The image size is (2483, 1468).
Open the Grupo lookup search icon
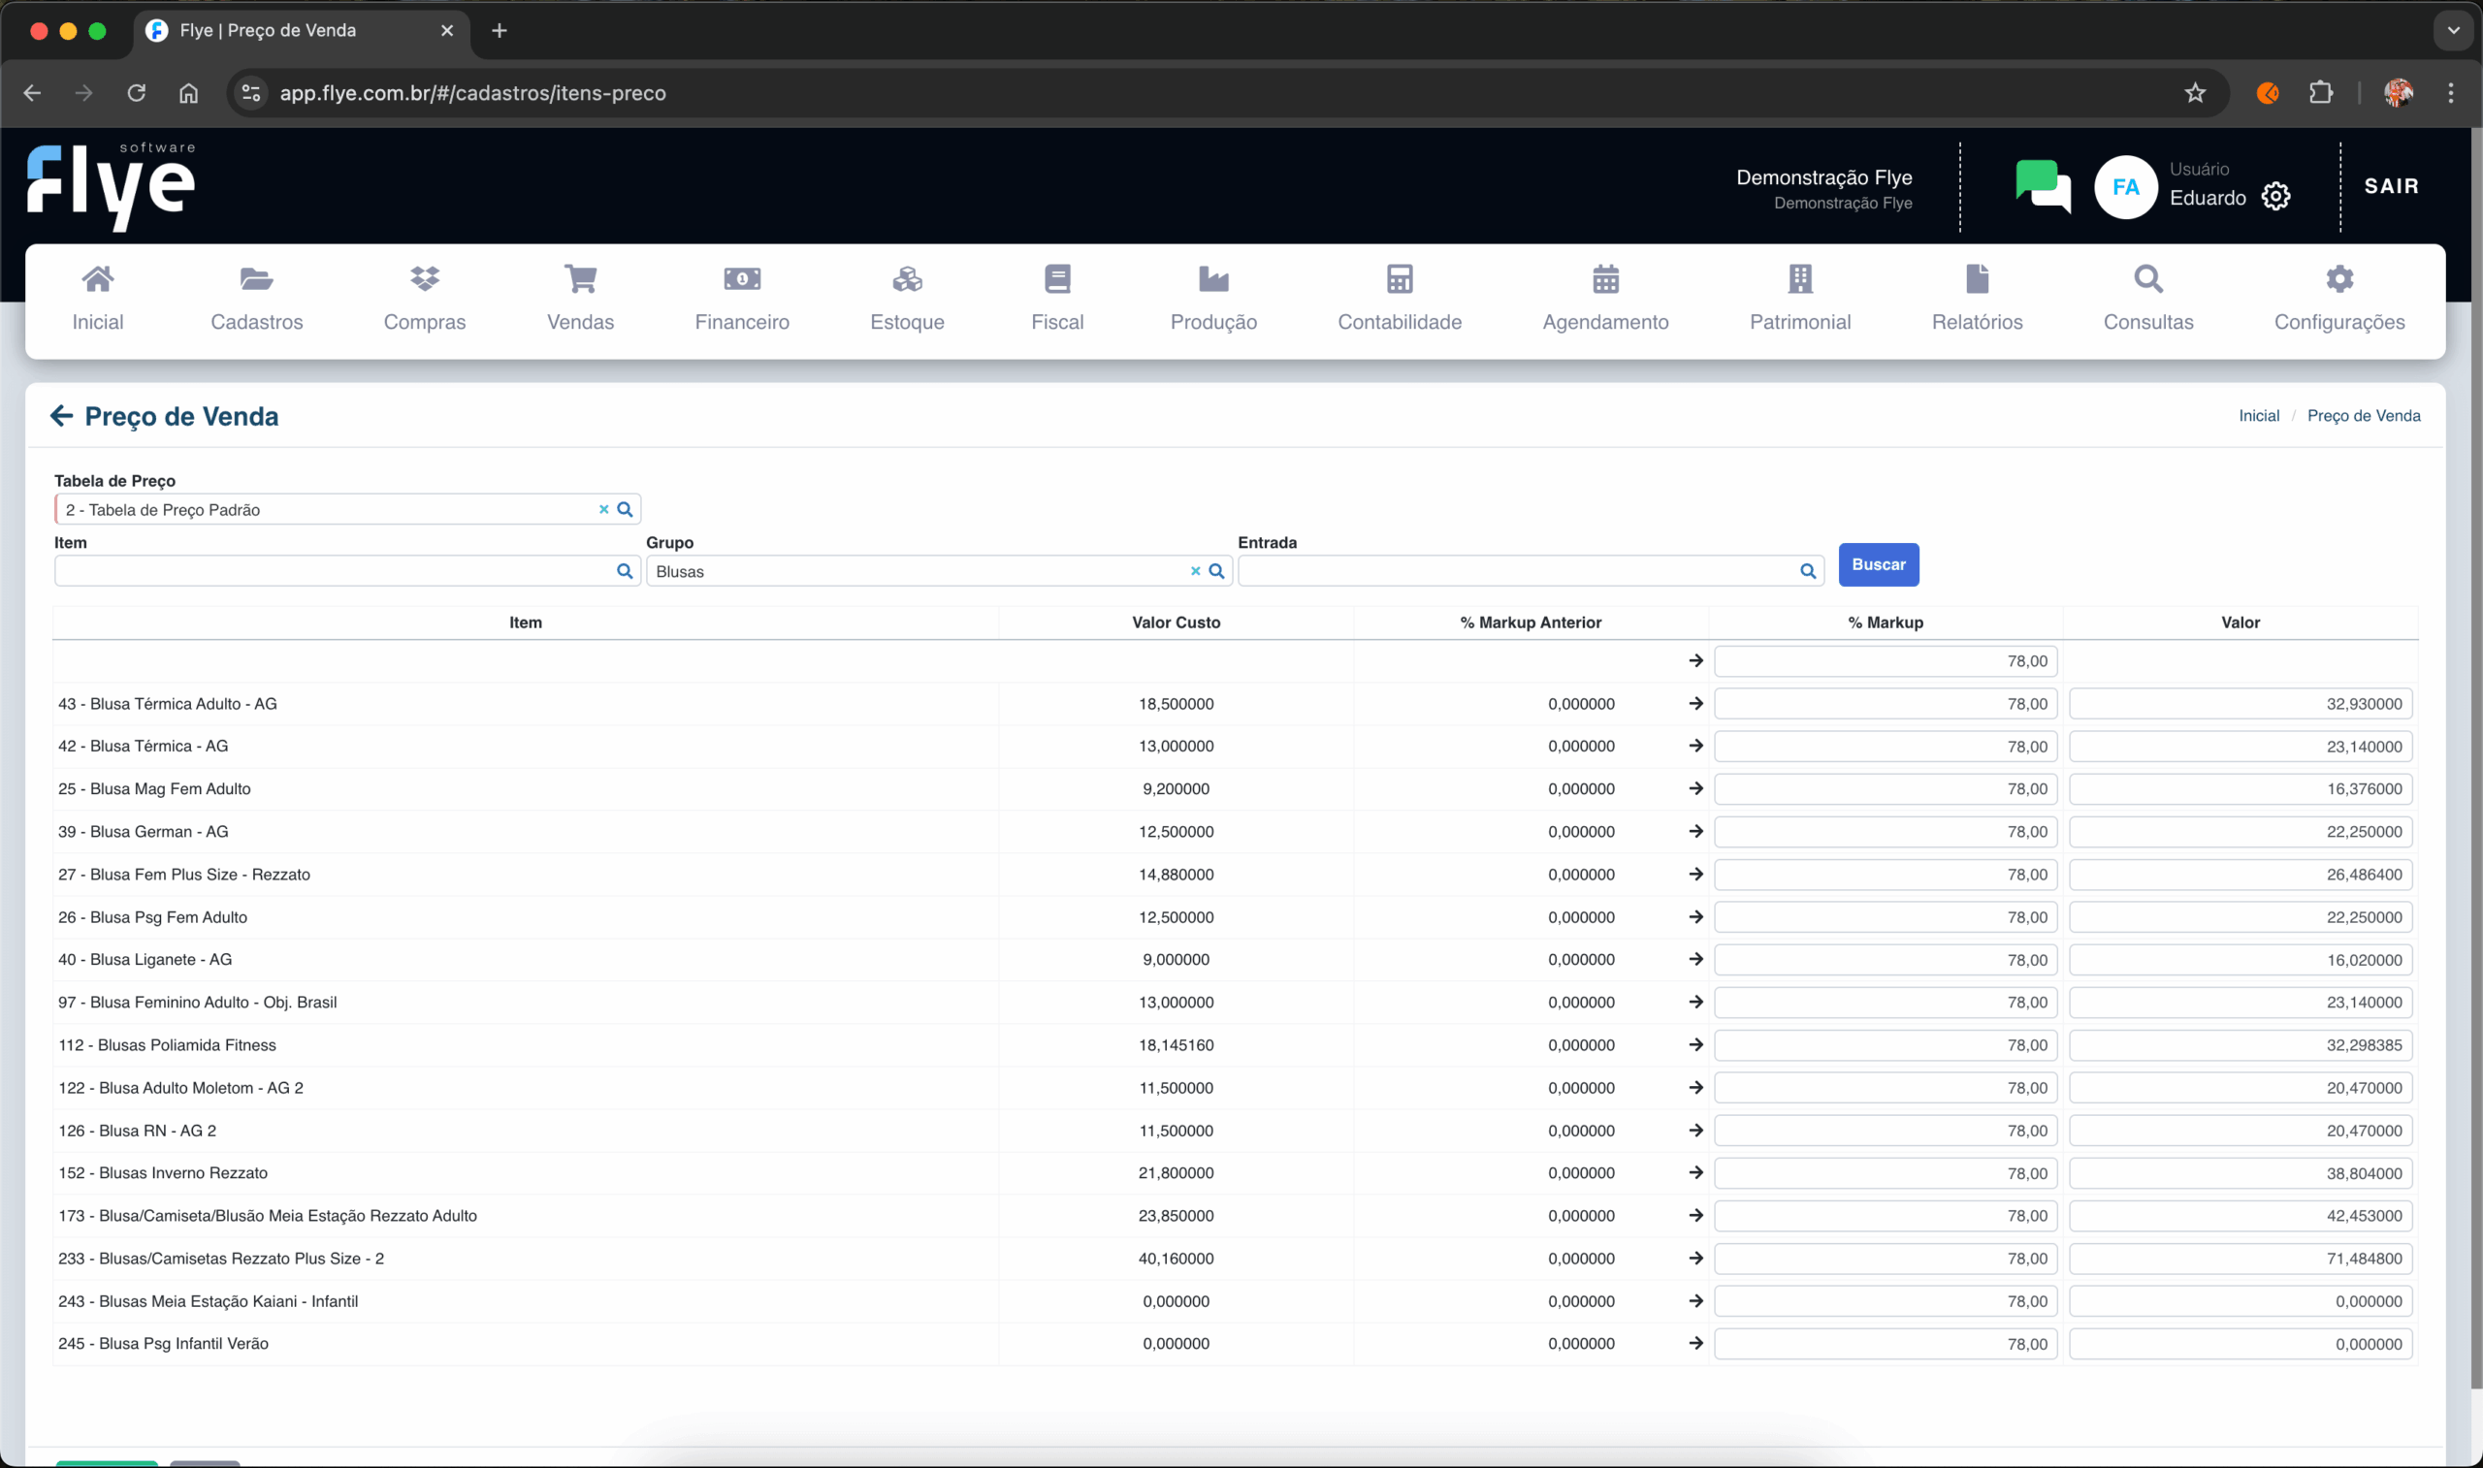(x=1217, y=571)
